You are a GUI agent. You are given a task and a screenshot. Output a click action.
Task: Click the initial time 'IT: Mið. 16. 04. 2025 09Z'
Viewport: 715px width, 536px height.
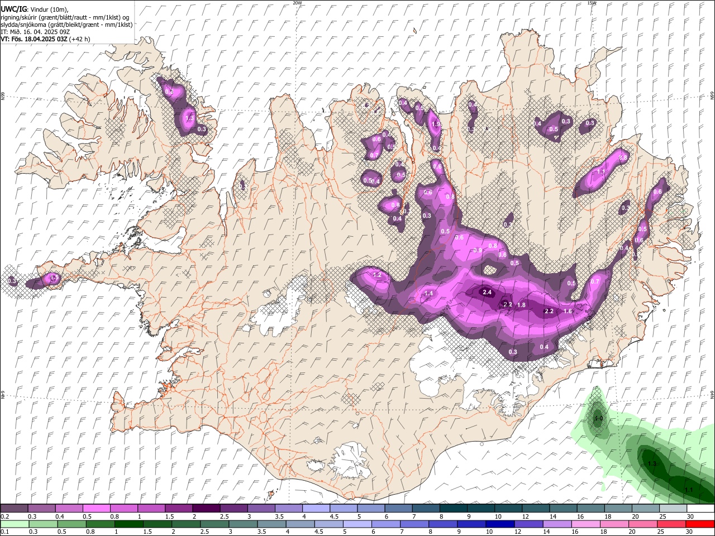(35, 32)
